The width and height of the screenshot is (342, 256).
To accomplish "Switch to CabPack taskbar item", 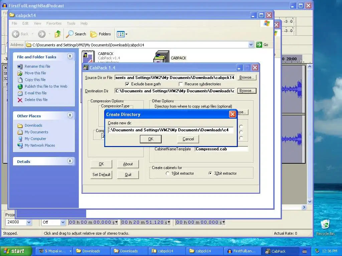I will tap(280, 251).
